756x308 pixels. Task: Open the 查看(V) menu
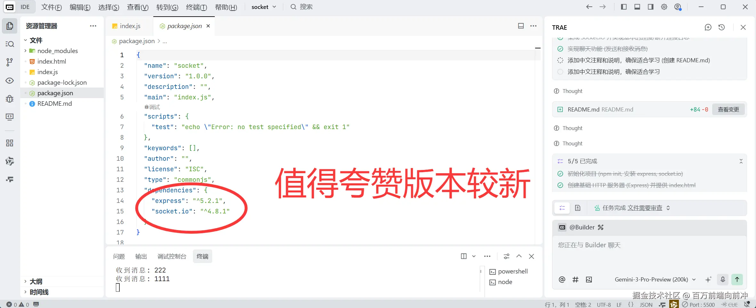(x=137, y=7)
